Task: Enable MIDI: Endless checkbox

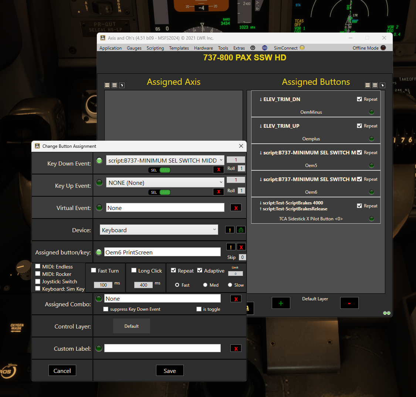Action: tap(38, 266)
